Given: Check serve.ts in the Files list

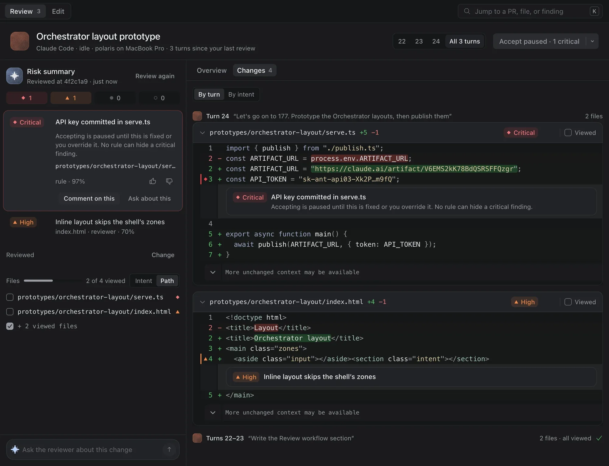Looking at the screenshot, I should (x=10, y=297).
